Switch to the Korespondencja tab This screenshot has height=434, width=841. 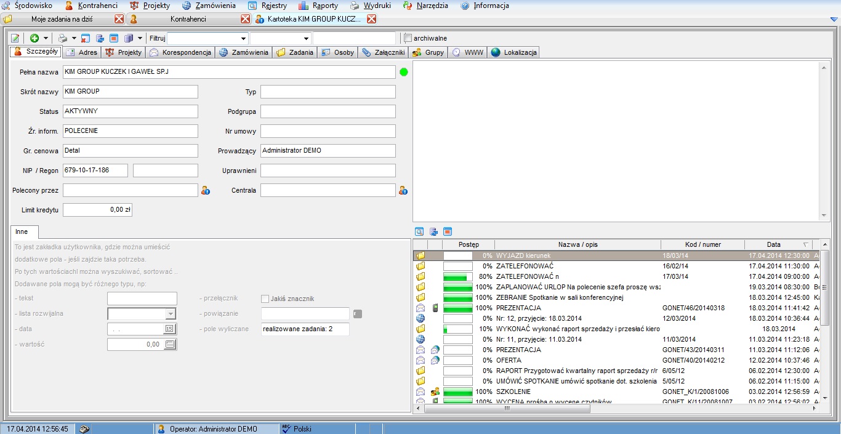point(181,52)
